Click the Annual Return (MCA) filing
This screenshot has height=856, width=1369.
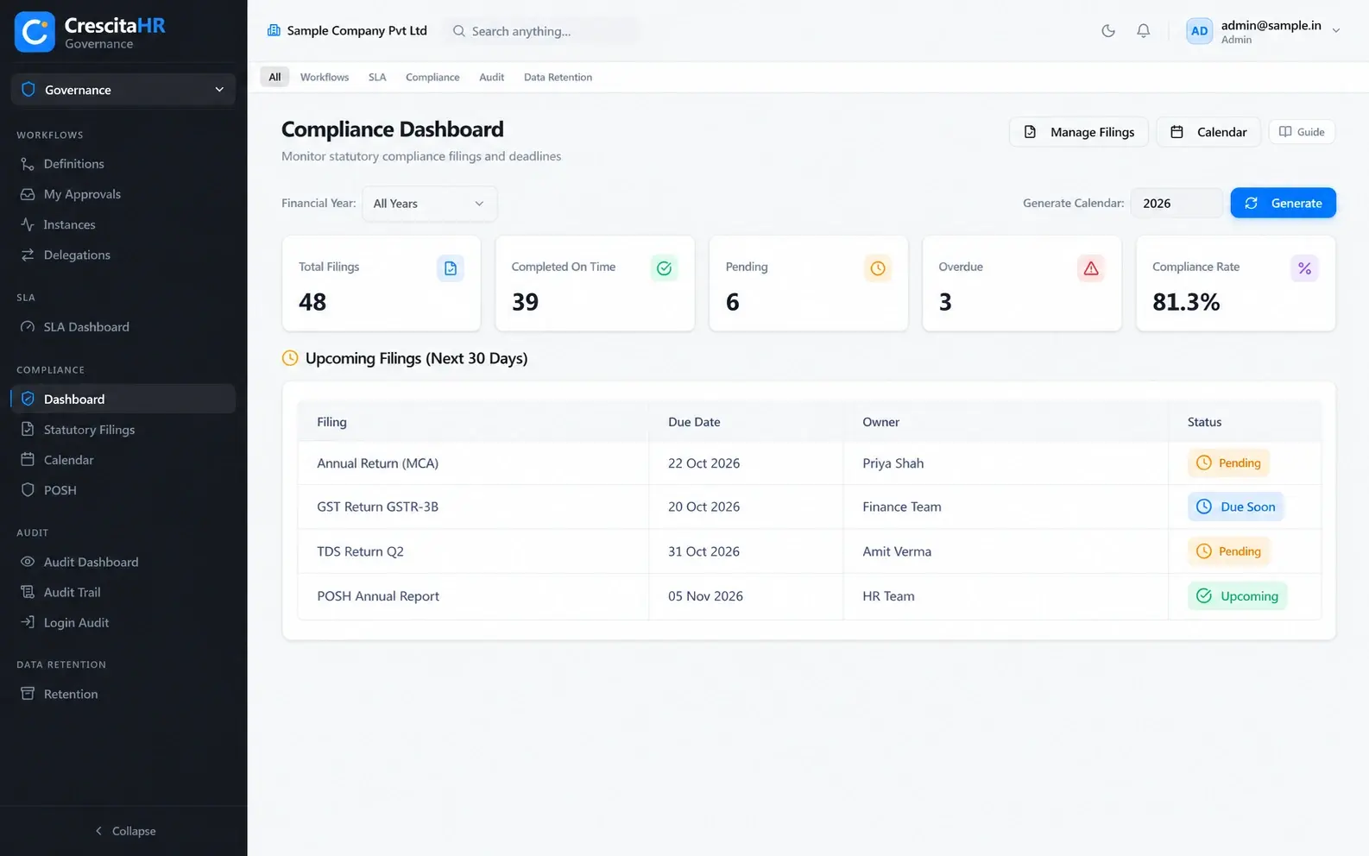tap(377, 463)
